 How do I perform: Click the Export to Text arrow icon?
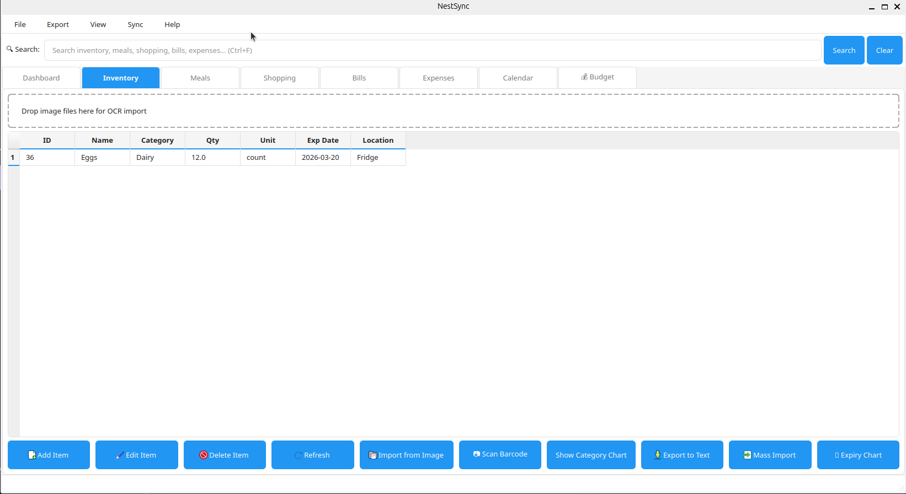click(658, 455)
